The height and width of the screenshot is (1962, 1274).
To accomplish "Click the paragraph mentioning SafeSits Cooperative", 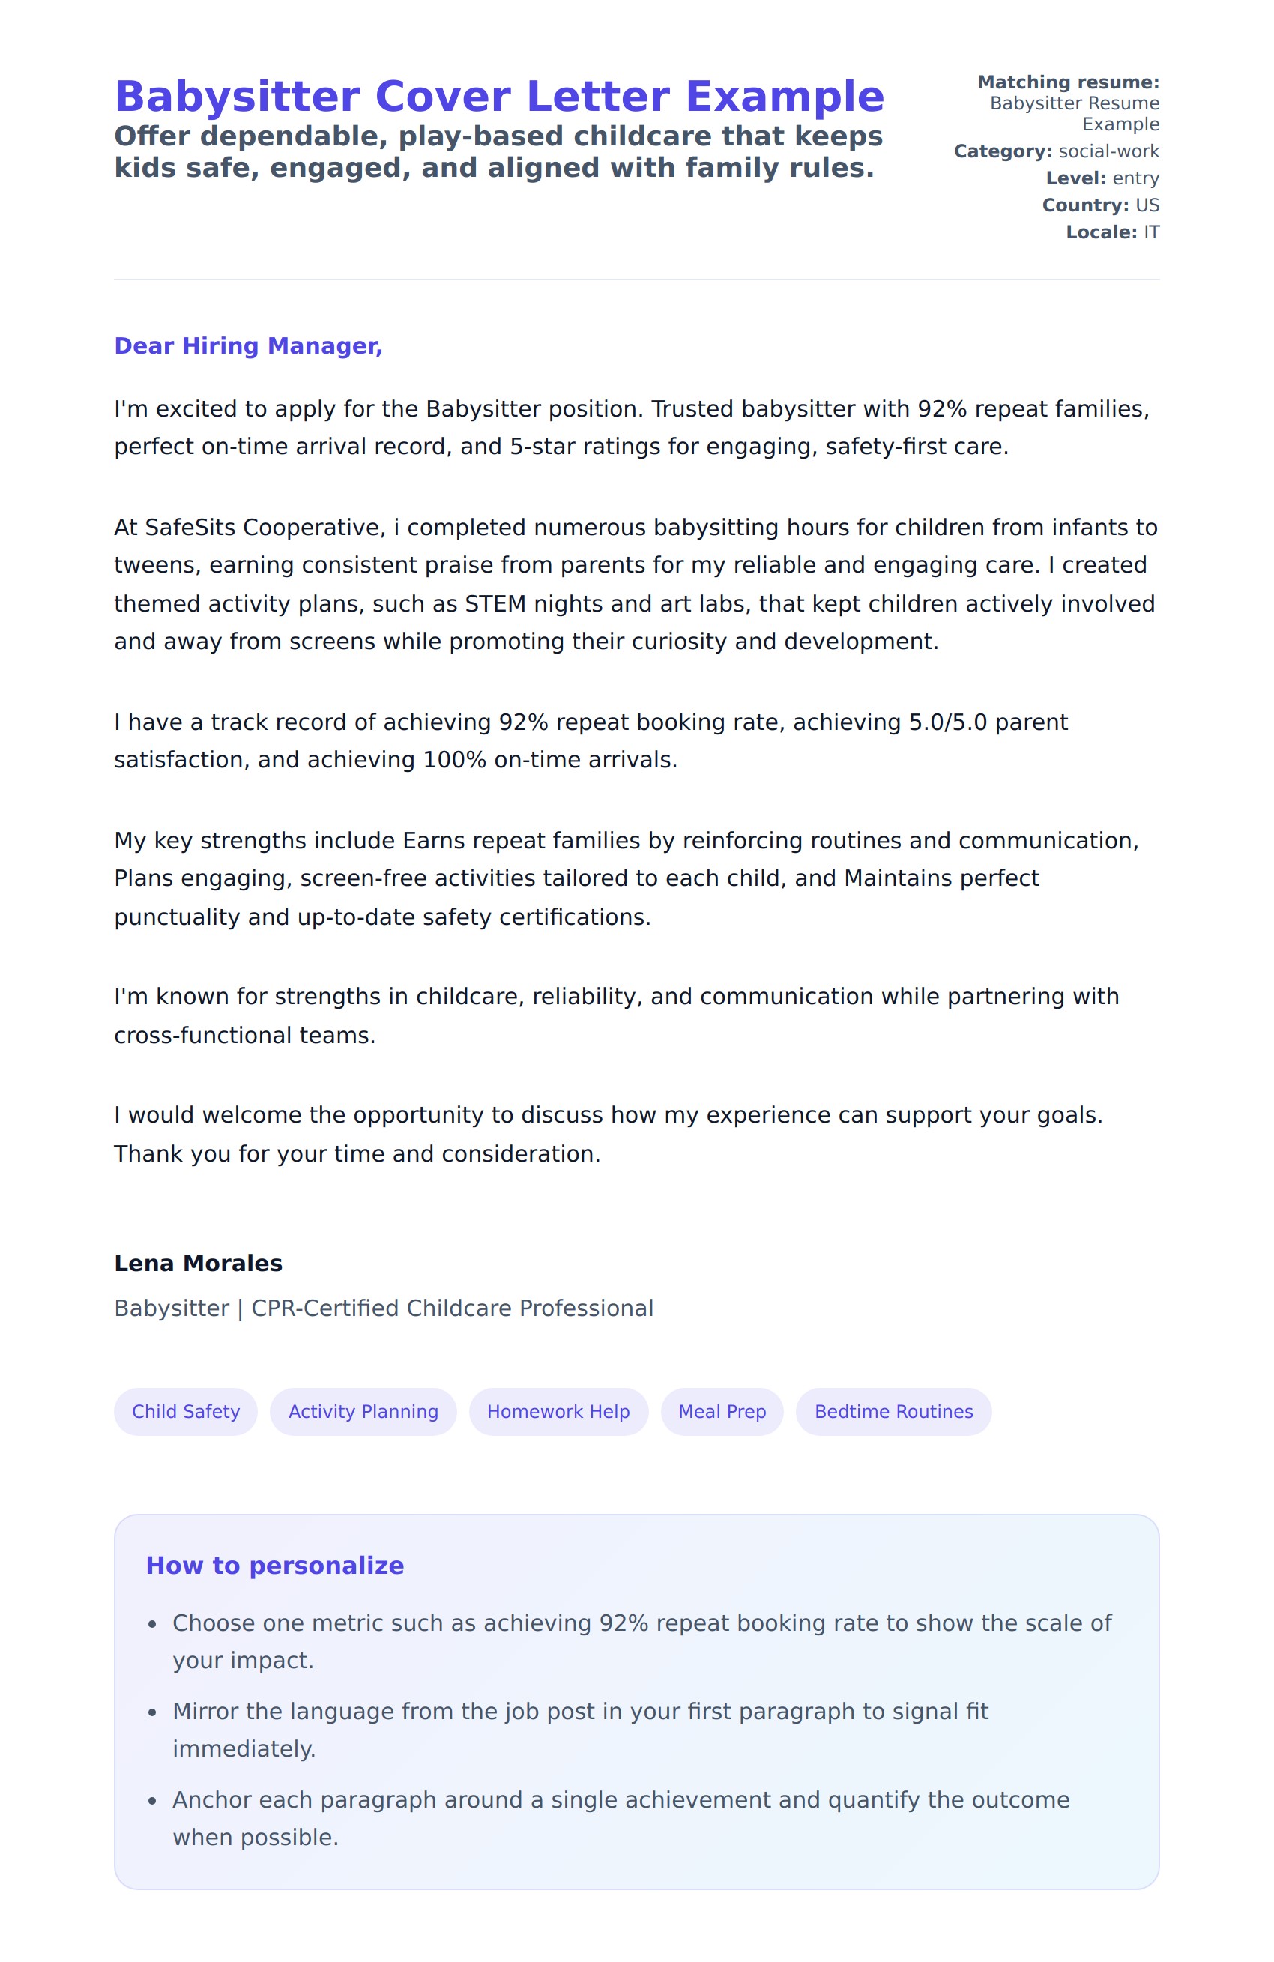I will coord(635,585).
